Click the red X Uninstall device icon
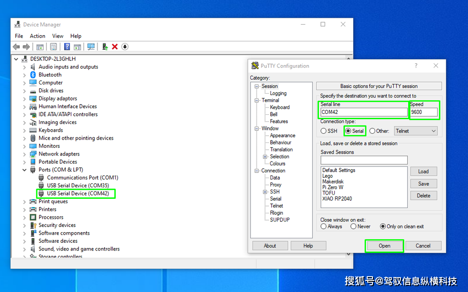 tap(115, 47)
